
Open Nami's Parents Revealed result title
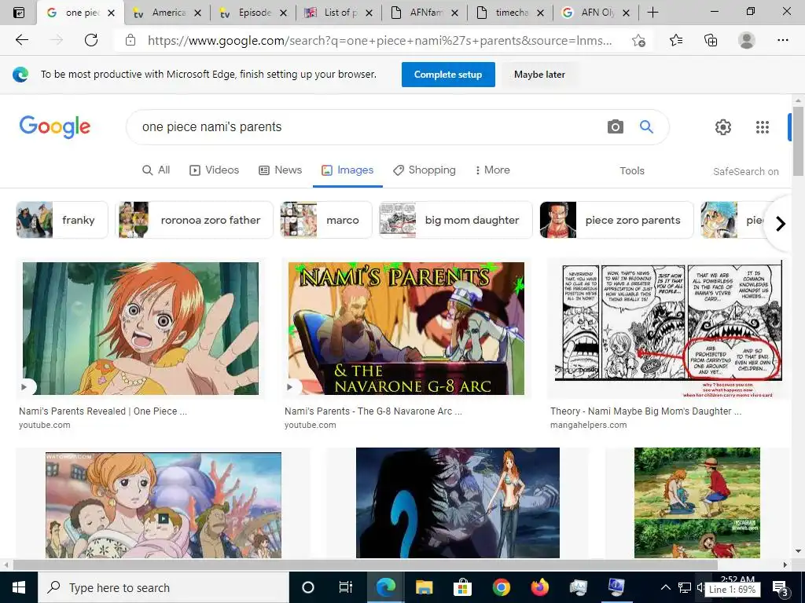[103, 411]
